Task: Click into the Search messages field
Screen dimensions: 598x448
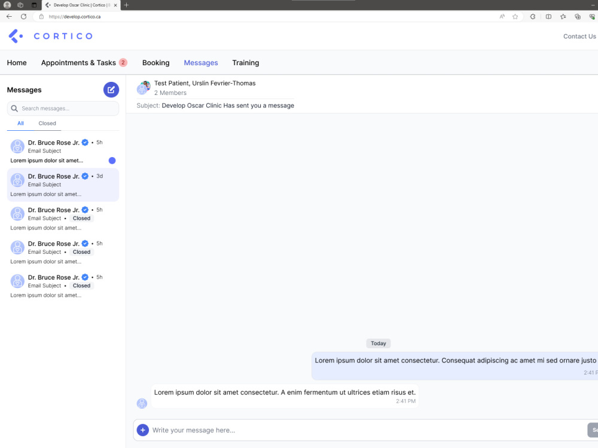Action: (x=63, y=109)
